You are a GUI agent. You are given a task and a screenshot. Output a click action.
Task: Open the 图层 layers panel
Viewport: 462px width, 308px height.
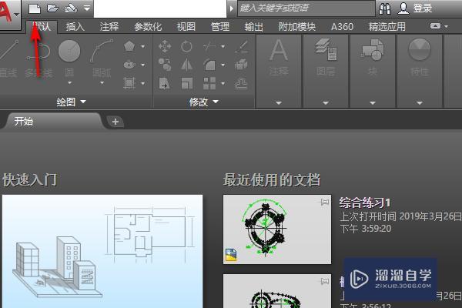(326, 72)
